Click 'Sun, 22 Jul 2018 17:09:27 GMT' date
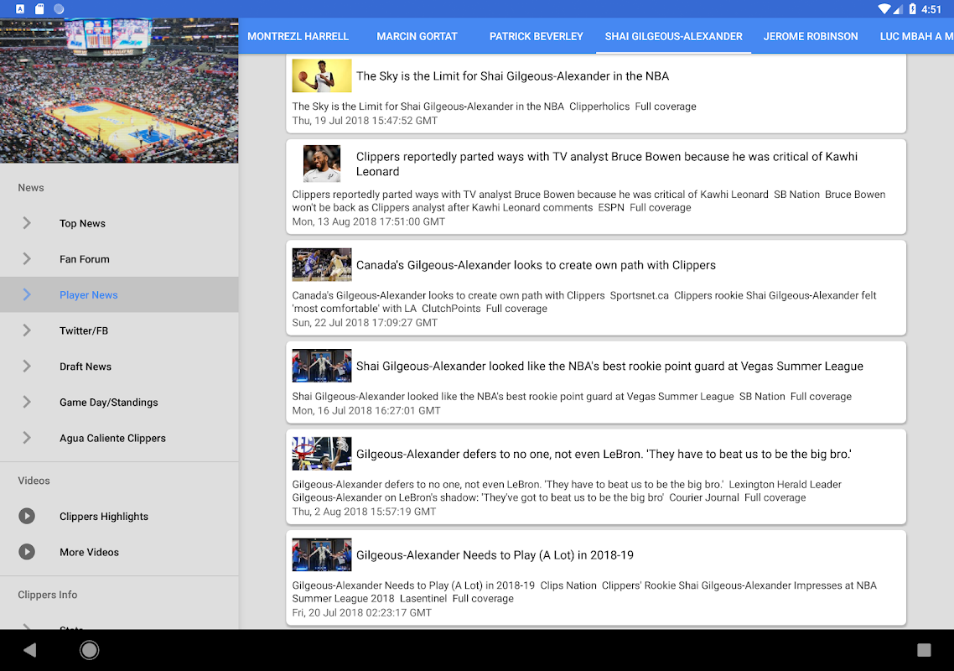The width and height of the screenshot is (954, 671). point(365,323)
